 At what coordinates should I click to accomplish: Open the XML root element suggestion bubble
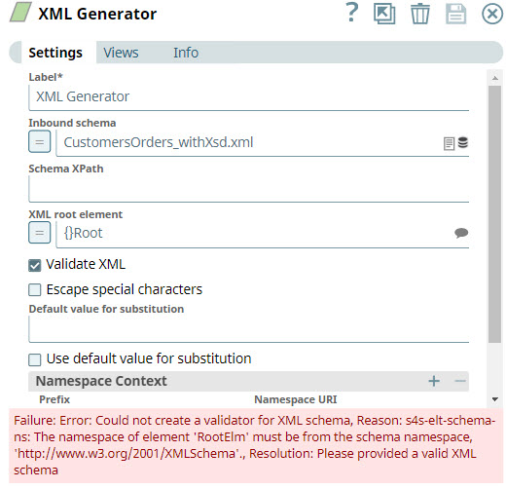tap(461, 233)
